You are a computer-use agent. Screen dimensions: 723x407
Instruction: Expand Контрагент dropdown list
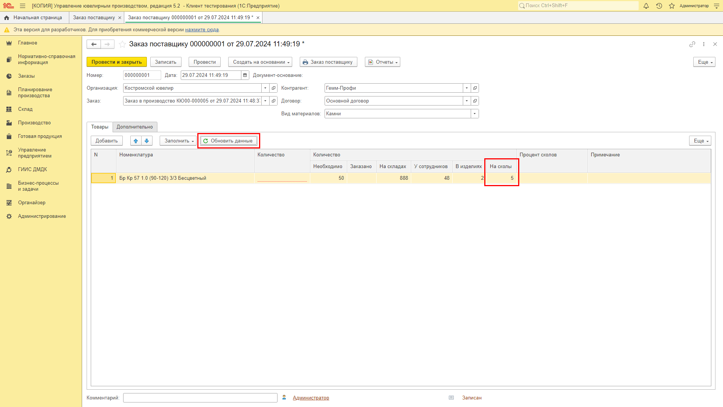click(x=467, y=88)
